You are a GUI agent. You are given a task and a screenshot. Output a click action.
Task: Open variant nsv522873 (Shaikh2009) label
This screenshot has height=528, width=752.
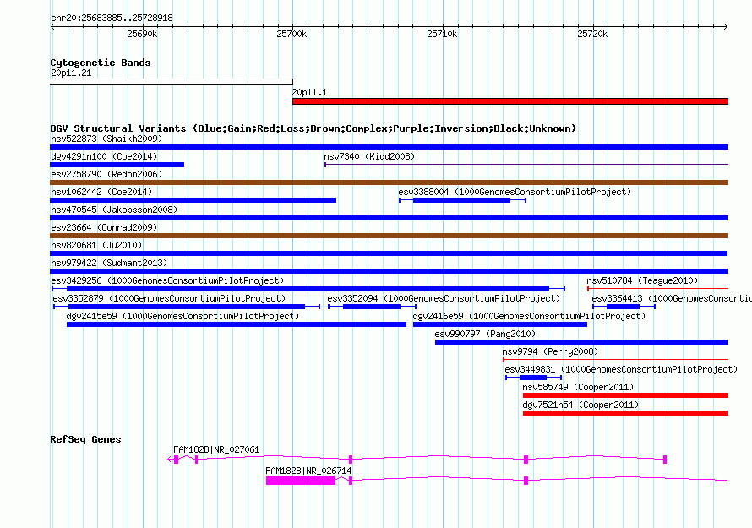[x=106, y=139]
